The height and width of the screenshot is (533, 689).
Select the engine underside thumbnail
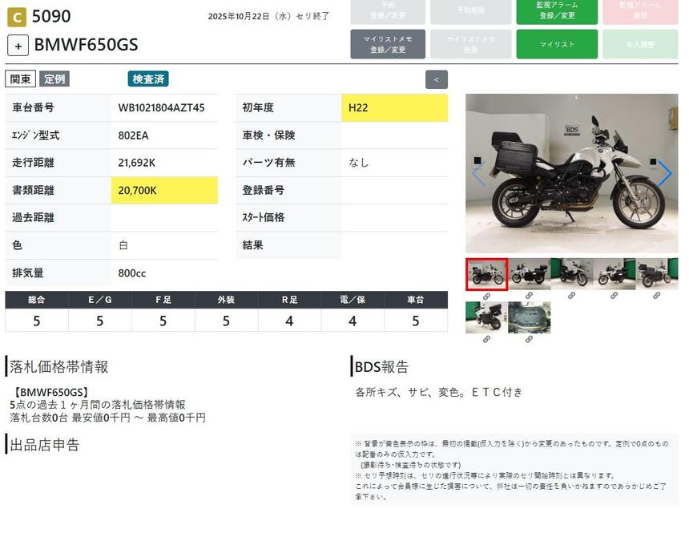529,317
